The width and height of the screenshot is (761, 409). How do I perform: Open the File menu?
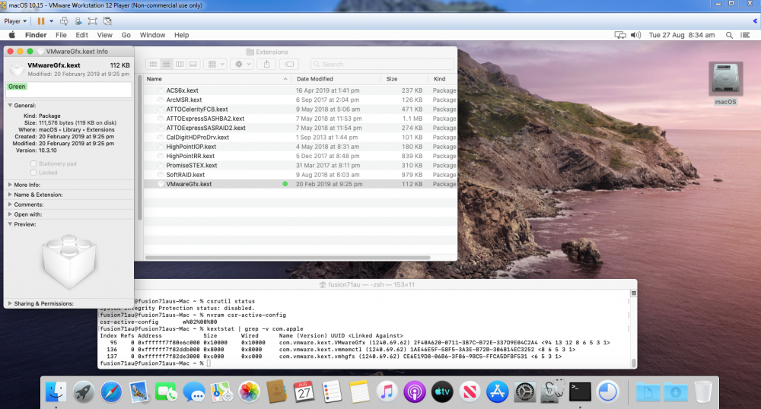[61, 35]
